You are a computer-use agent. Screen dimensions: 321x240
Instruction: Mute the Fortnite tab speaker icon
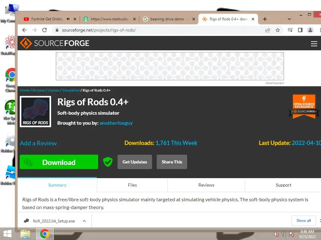(68, 19)
